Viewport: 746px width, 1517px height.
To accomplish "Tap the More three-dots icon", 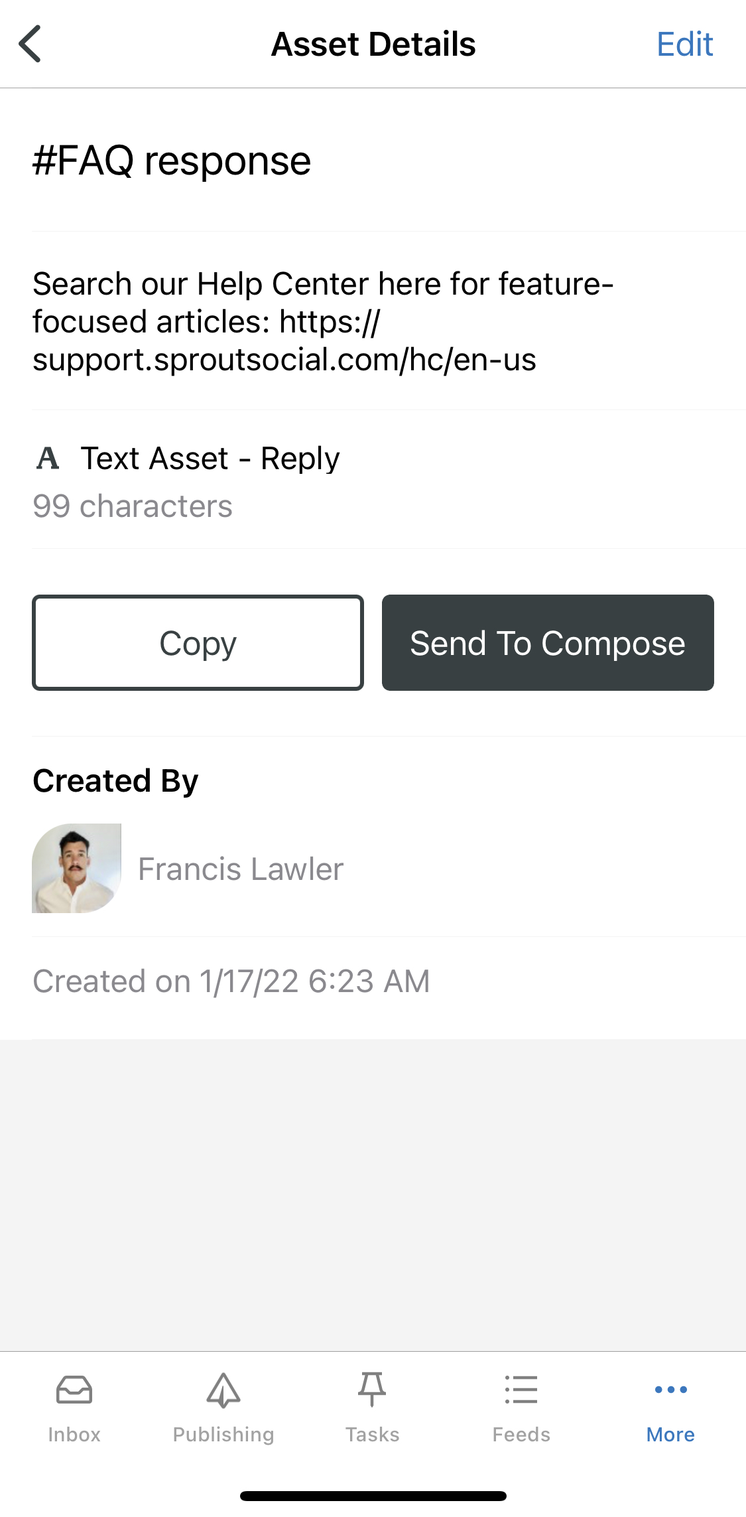I will pyautogui.click(x=670, y=1389).
